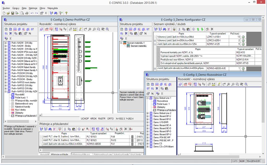Collapse the NZMN1-A125 product row
Image resolution: width=267 pixels, height=165 pixels.
(155, 44)
